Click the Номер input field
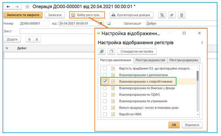 (34, 23)
